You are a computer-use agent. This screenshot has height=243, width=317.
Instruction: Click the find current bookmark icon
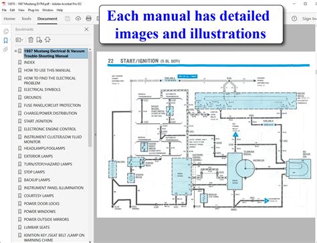point(47,40)
